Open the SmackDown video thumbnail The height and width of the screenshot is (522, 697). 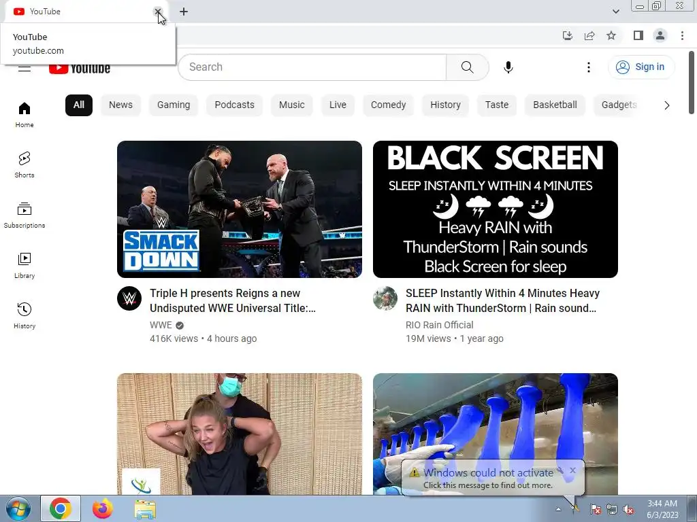tap(240, 209)
